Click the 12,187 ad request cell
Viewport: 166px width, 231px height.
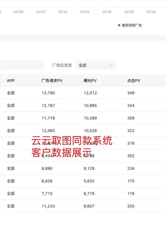point(48,105)
